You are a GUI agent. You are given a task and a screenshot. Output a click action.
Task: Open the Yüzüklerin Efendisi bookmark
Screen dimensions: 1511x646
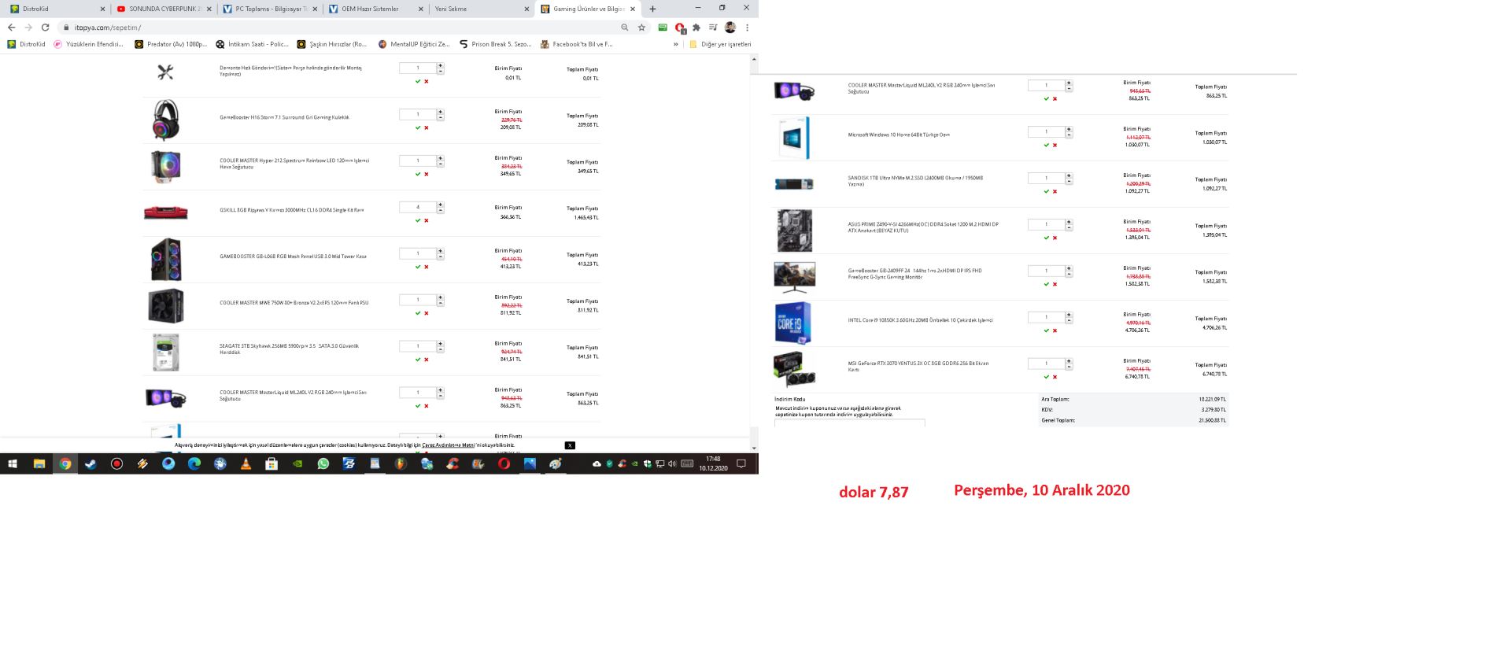point(88,44)
